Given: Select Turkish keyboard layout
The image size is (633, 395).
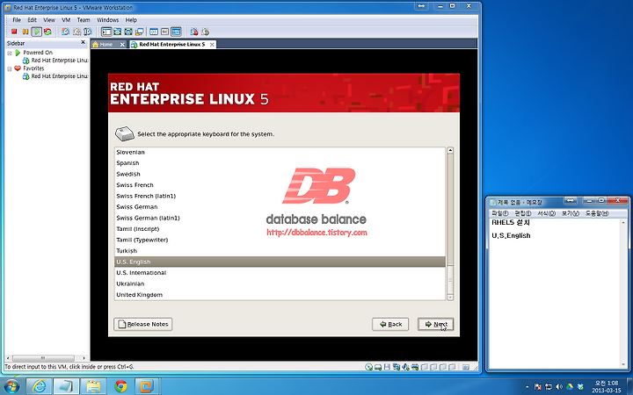Looking at the screenshot, I should 280,251.
